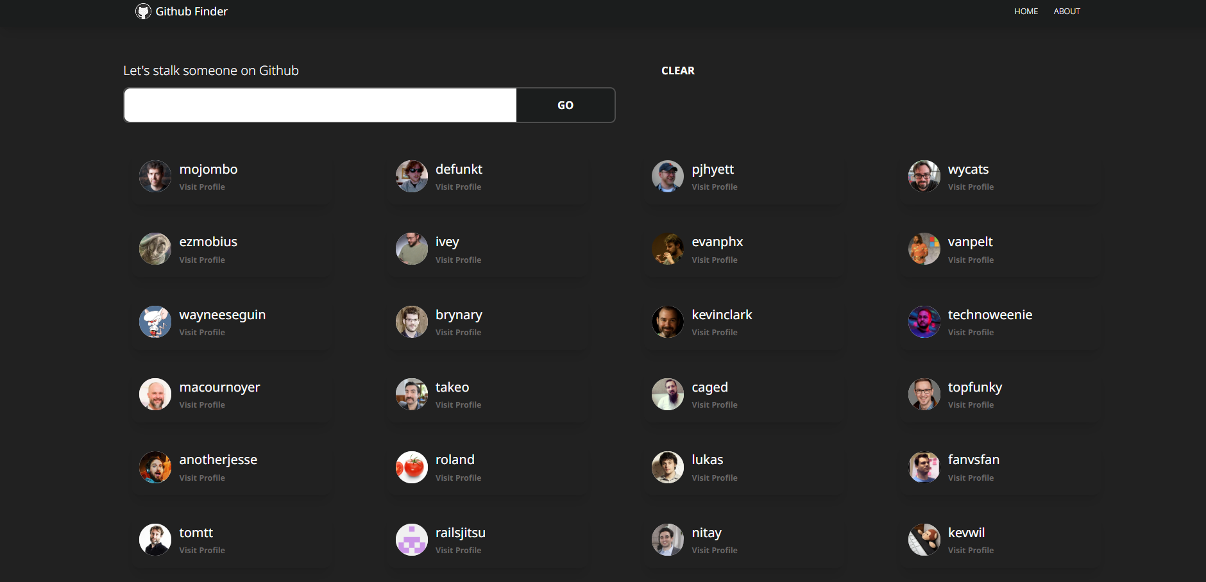Open Visit Profile link for mojombo
Screen dimensions: 1206x582
pyautogui.click(x=202, y=187)
